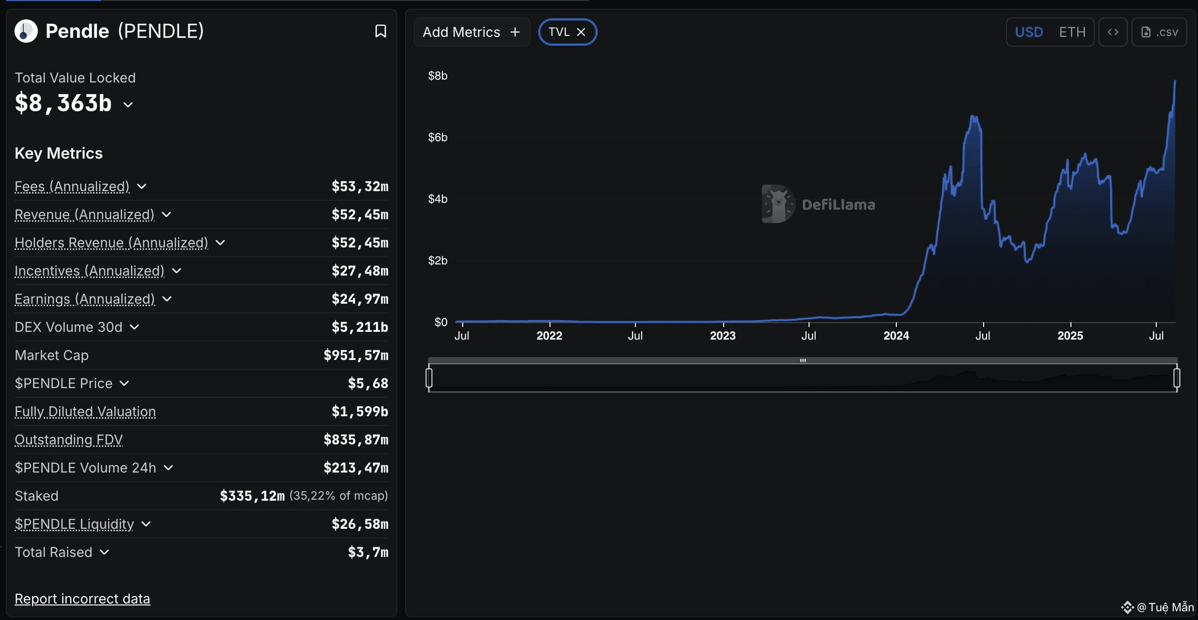This screenshot has width=1198, height=620.
Task: Expand Fees (Annualized) details
Action: tap(142, 186)
